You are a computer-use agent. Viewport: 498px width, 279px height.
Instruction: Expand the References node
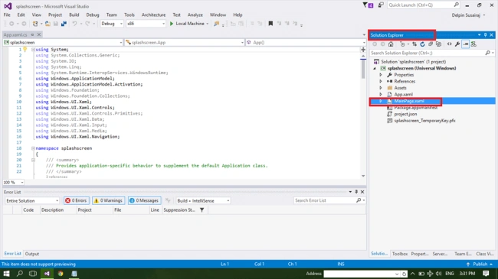(381, 82)
